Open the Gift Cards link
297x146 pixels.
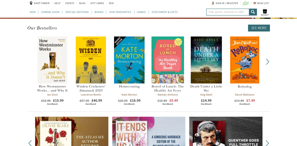(97, 3)
